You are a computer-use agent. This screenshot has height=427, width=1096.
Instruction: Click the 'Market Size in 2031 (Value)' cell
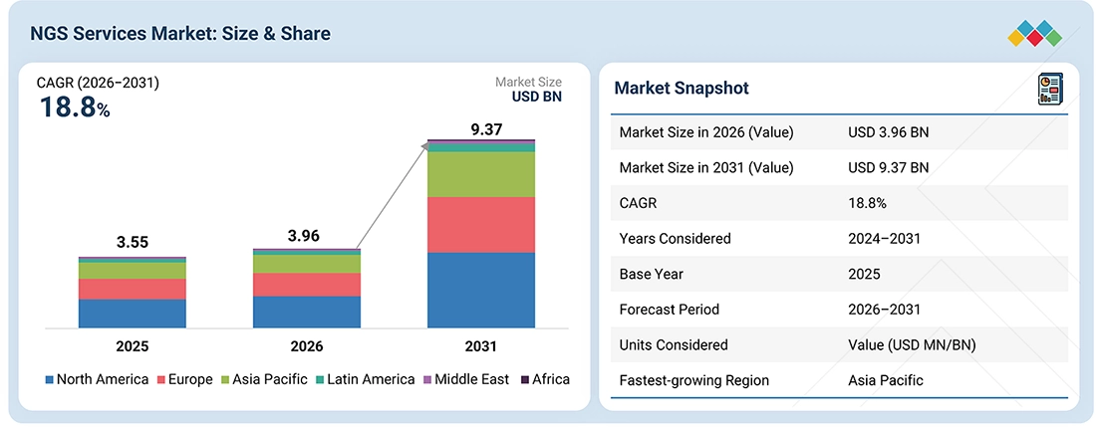coord(706,167)
